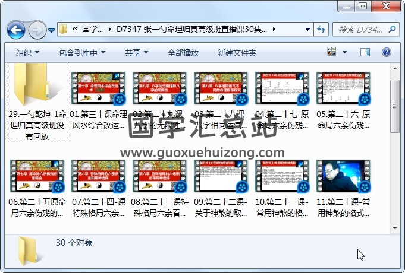Click file name text 06.第二十五原命局六亲伤残的...
405x273 pixels.
[37, 208]
